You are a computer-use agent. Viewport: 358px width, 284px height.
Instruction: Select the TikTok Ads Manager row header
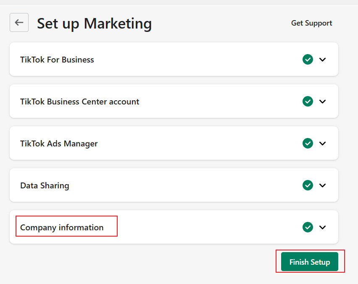59,143
